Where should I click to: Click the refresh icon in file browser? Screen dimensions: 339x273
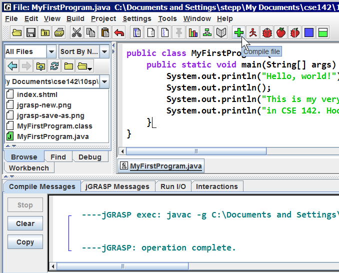(54, 66)
